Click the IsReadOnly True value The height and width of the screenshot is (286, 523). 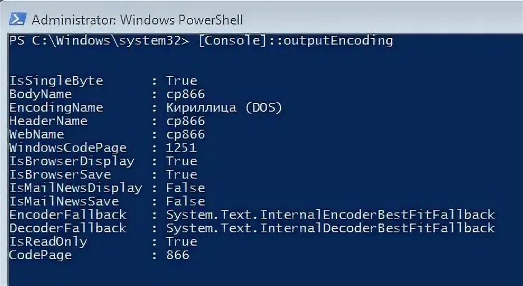pyautogui.click(x=182, y=241)
